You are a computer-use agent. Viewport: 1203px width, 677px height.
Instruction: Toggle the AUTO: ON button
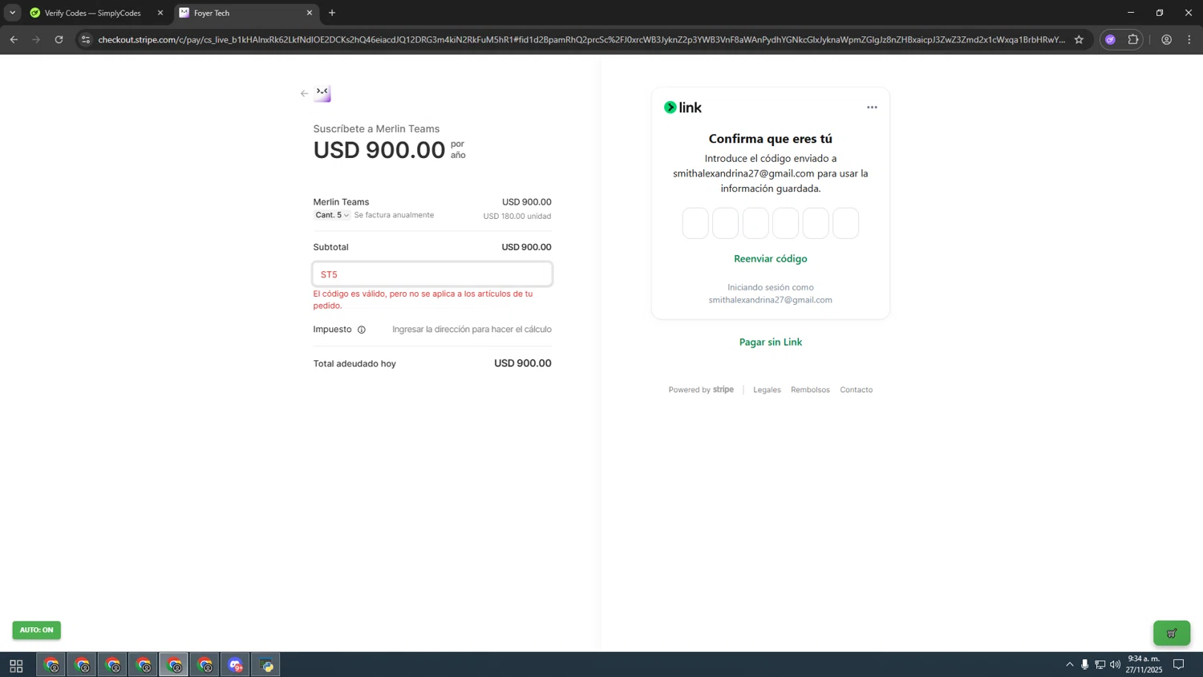(36, 630)
